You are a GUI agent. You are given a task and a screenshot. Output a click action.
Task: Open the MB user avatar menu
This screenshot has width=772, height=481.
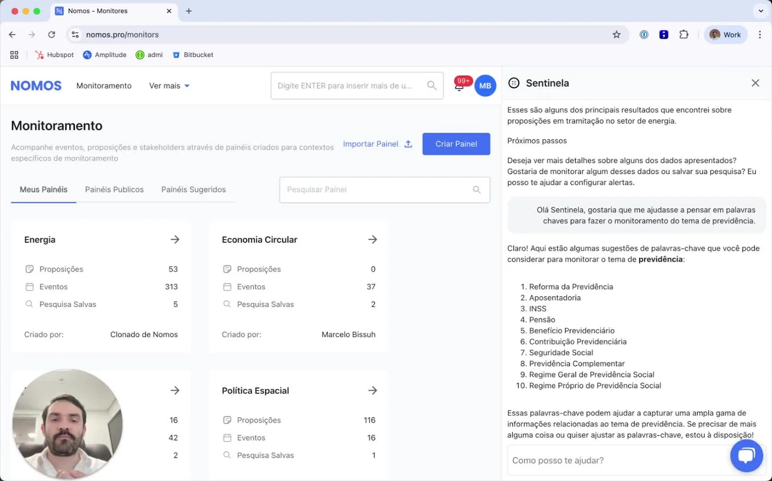click(x=485, y=86)
